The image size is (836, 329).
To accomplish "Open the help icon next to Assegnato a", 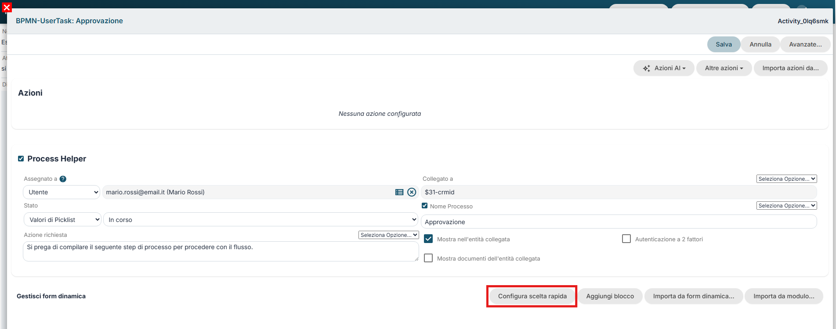I will point(63,179).
